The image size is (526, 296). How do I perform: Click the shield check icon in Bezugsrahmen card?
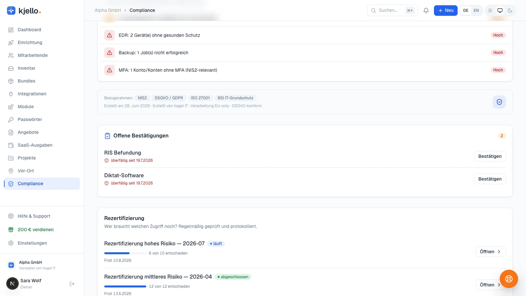[x=499, y=102]
